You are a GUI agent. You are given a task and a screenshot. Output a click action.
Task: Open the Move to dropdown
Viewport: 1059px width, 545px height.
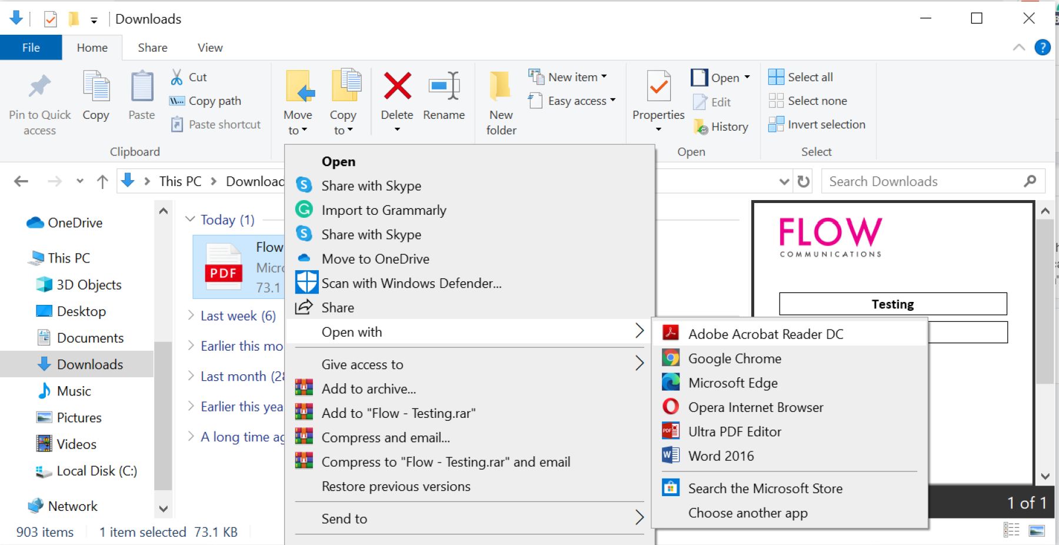coord(298,123)
